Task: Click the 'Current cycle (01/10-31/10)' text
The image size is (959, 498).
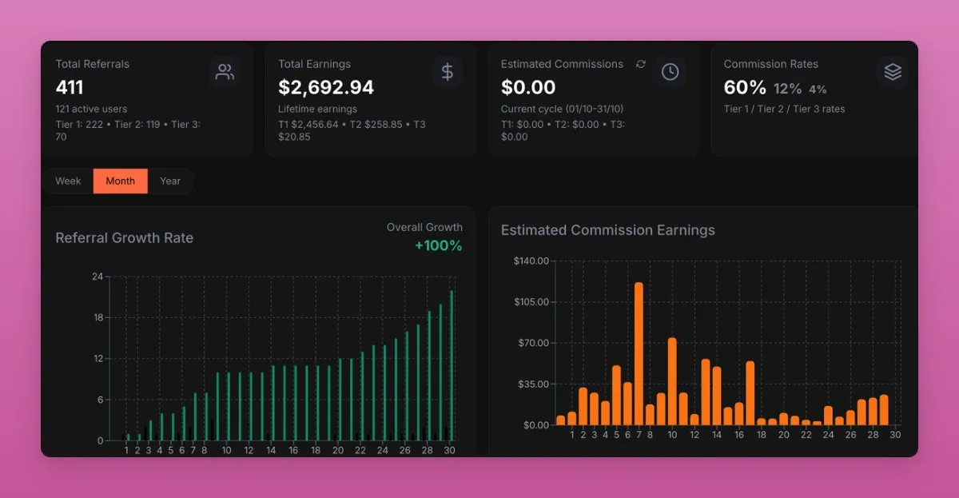Action: pyautogui.click(x=561, y=109)
